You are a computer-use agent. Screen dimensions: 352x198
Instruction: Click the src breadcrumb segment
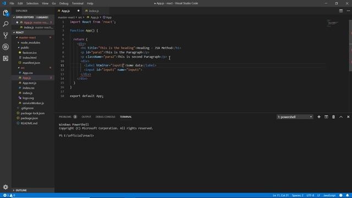(x=80, y=17)
